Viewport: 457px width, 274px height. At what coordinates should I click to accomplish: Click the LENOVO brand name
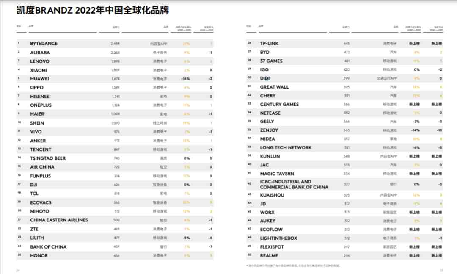[40, 61]
